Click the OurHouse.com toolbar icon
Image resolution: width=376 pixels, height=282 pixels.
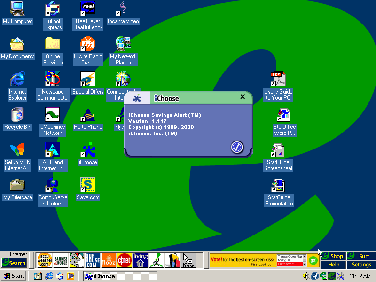click(x=92, y=260)
